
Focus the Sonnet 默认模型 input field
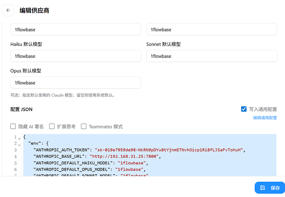coord(211,56)
